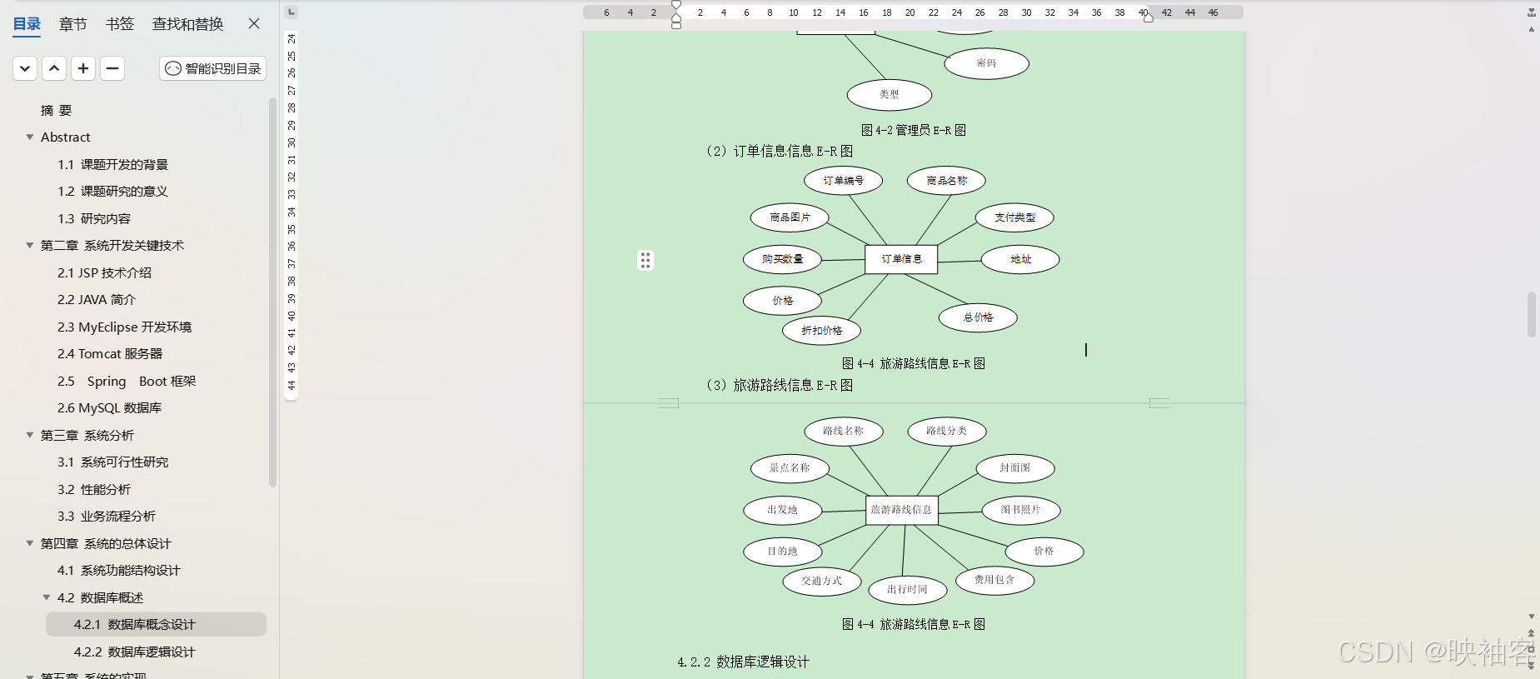Viewport: 1540px width, 679px height.
Task: Click 智能识别目录 button
Action: tap(213, 68)
